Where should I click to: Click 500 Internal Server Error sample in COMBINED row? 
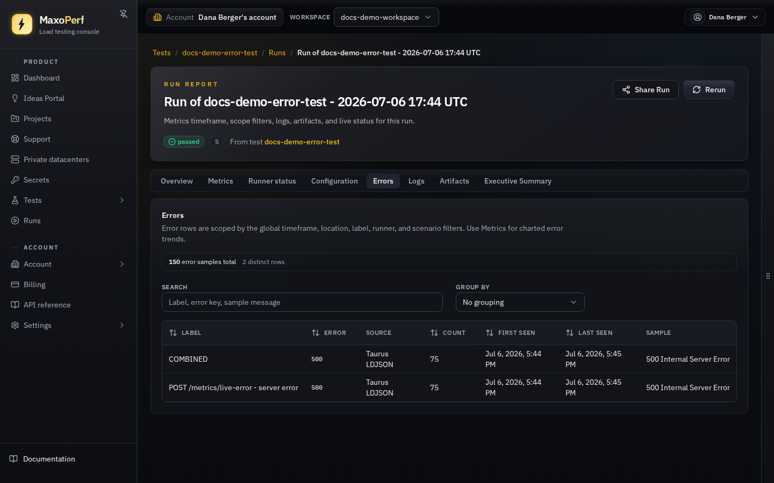coord(688,359)
